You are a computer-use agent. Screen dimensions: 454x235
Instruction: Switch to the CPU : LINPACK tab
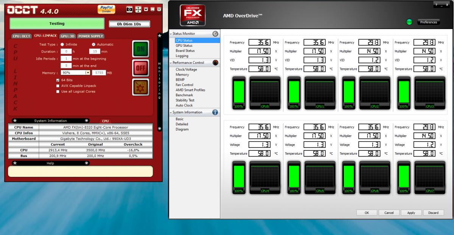45,36
